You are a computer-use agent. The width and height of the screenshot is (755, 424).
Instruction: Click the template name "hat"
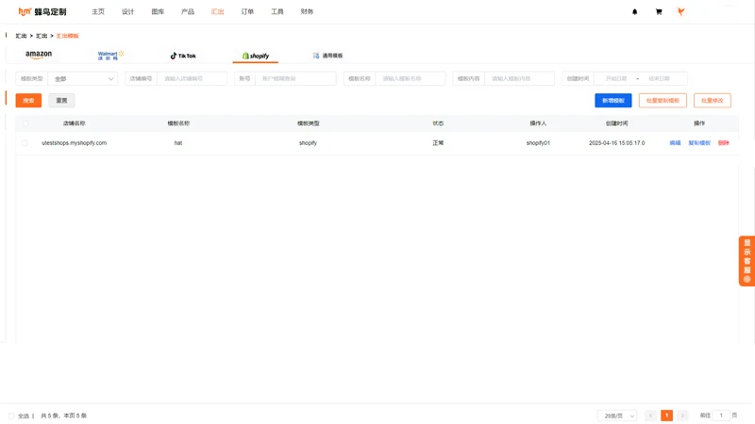tap(178, 143)
